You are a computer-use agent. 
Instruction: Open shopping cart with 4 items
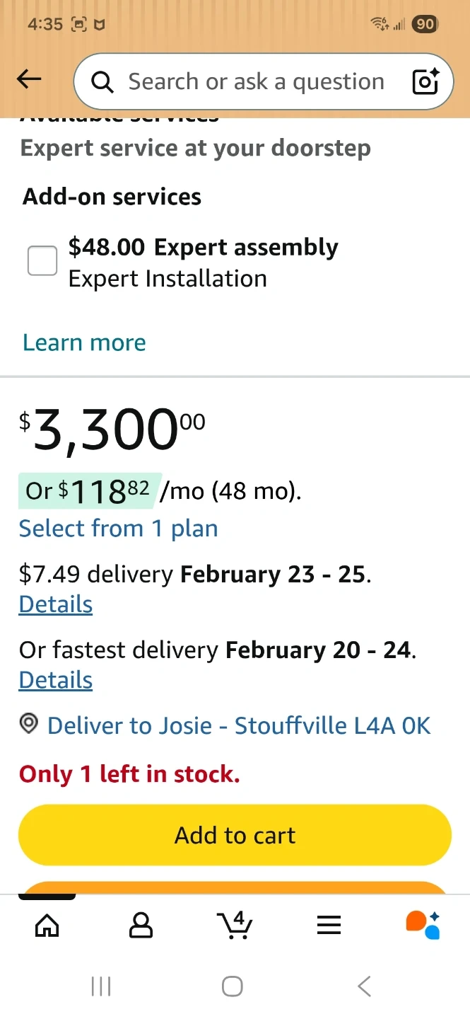[235, 925]
